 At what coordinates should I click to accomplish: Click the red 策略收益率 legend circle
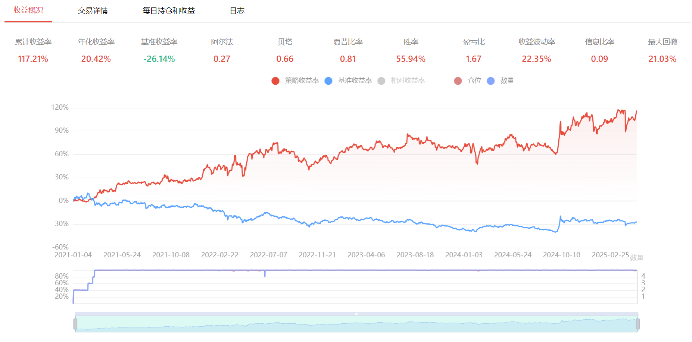(275, 81)
